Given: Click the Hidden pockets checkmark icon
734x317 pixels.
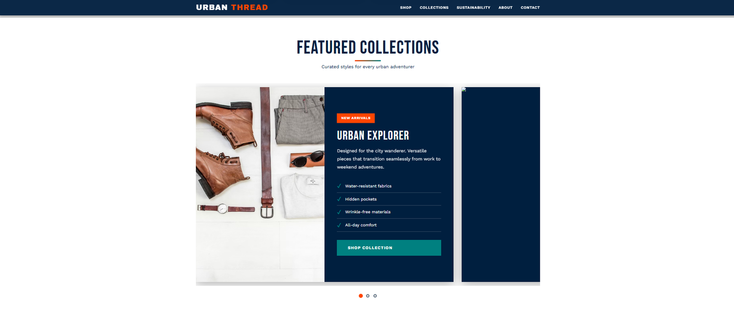Looking at the screenshot, I should coord(339,199).
